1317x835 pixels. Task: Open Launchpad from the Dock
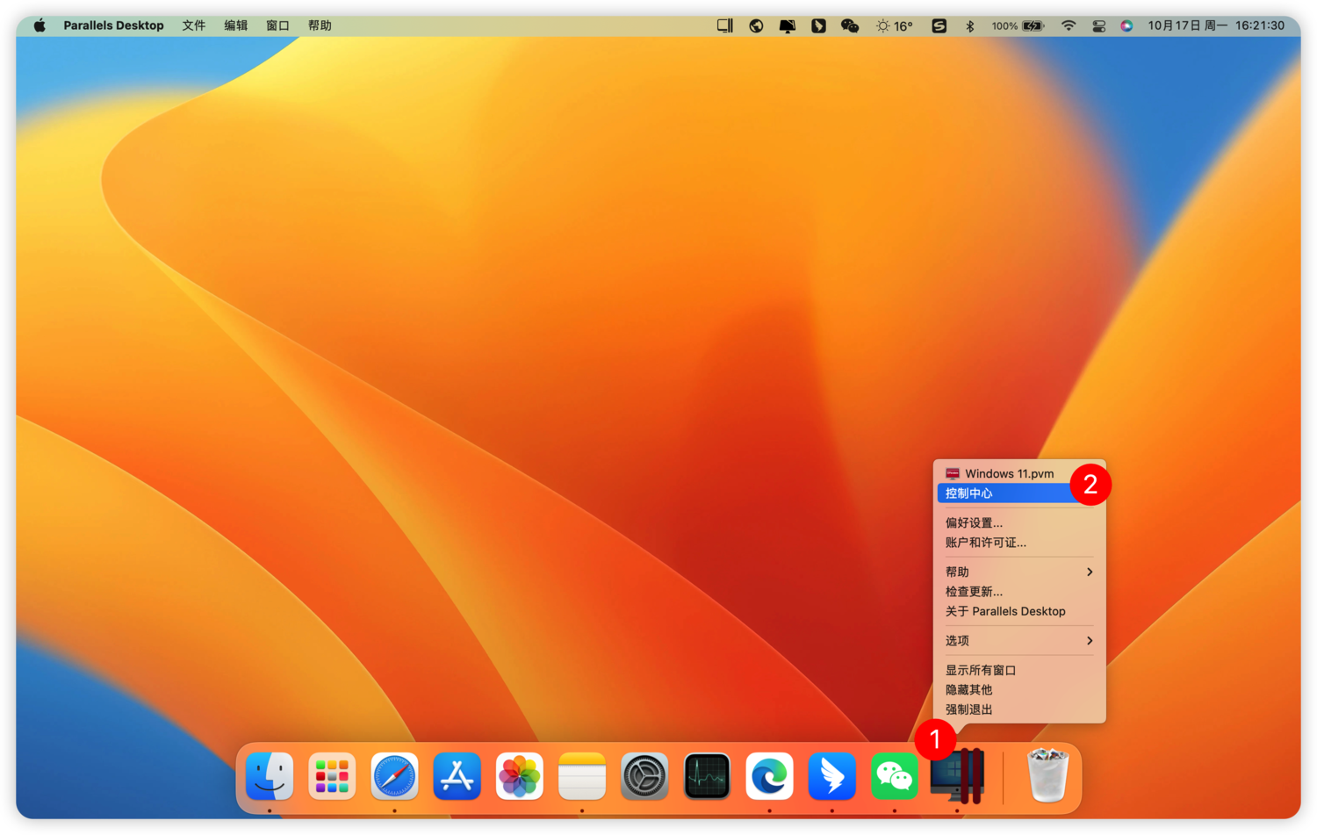click(332, 776)
